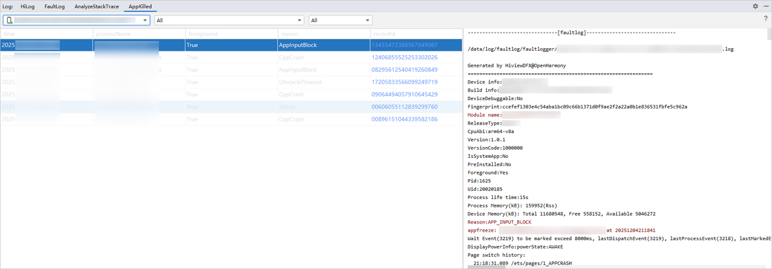Viewport: 772px width, 269px height.
Task: Open the rightmost All filter dropdown
Action: [x=367, y=21]
